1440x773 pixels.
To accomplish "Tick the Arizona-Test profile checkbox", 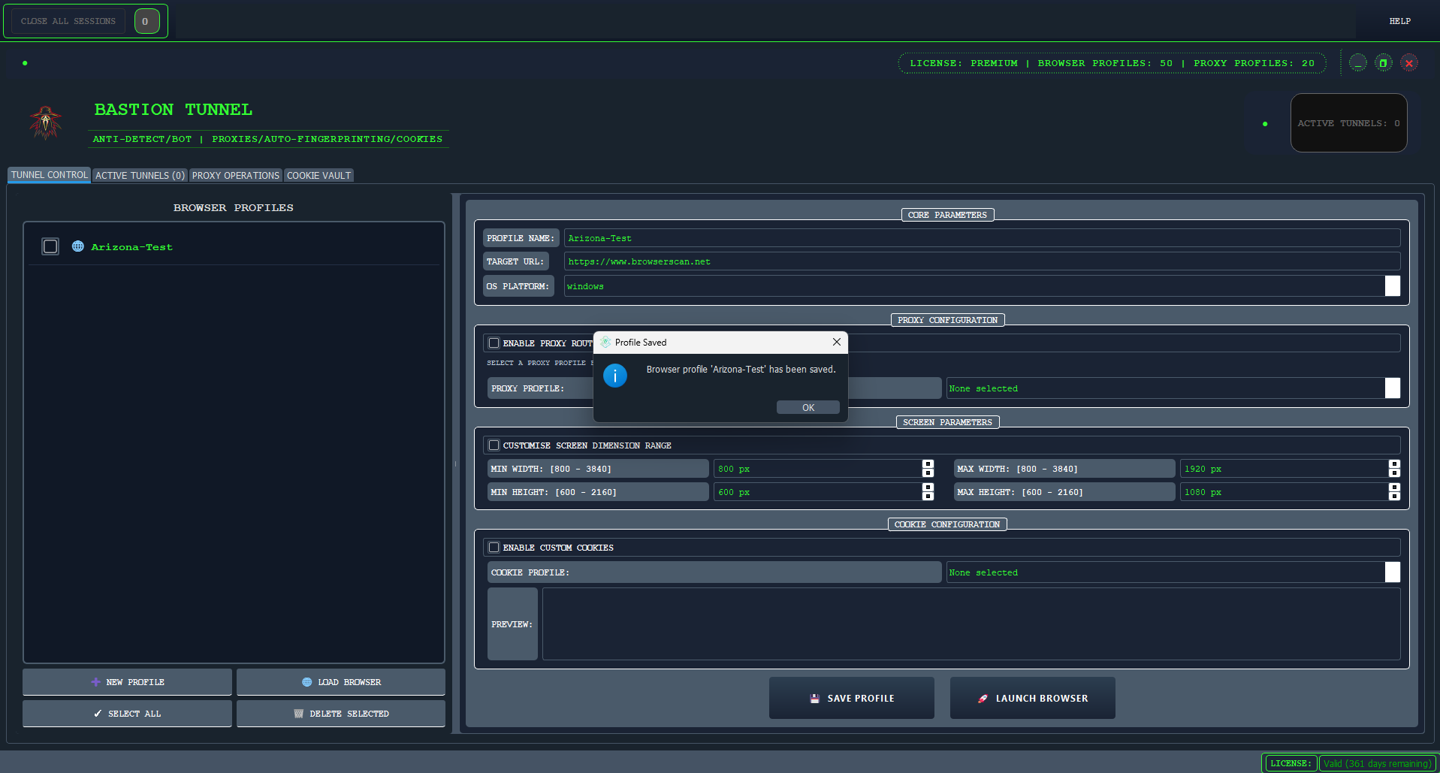I will pyautogui.click(x=50, y=246).
